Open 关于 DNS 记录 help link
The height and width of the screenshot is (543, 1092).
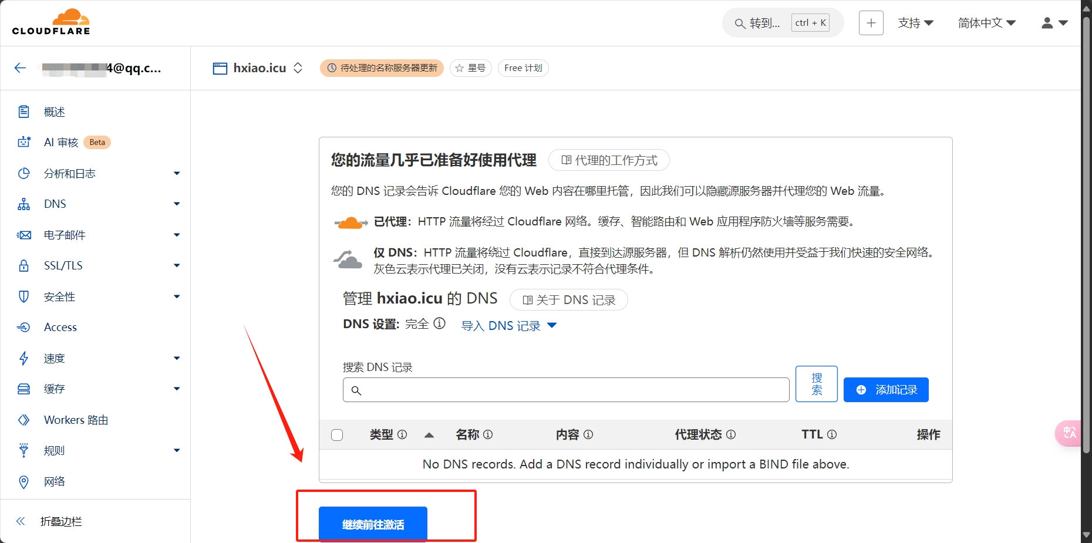568,300
